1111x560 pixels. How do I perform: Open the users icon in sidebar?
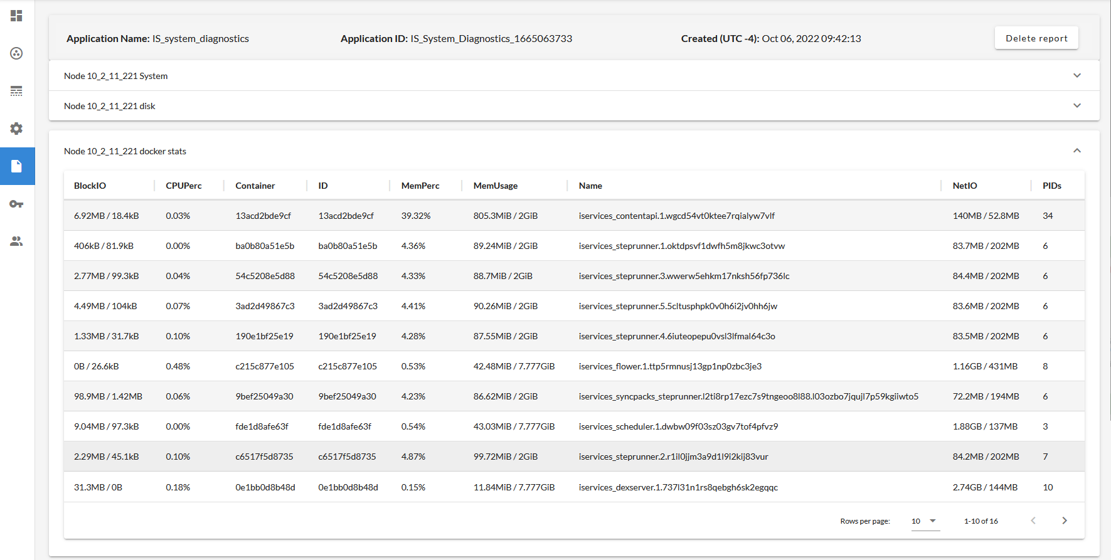17,241
